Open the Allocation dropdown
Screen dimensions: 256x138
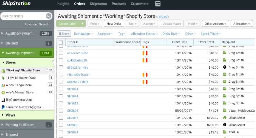[242, 24]
